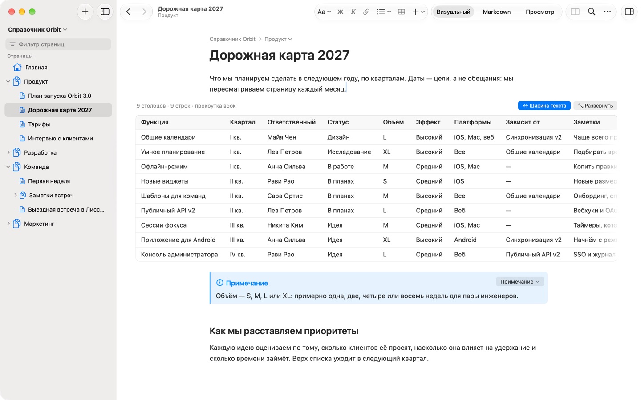
Task: Click the info icon in the Примечание callout
Action: coord(219,283)
